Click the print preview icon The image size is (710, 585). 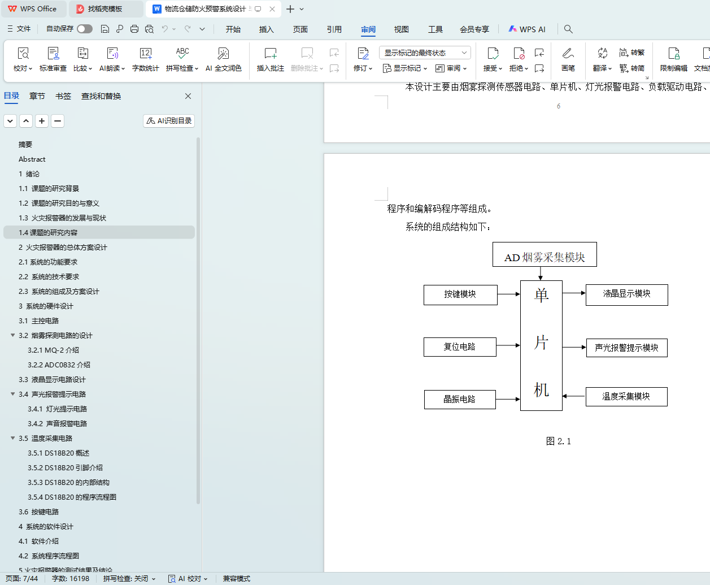[x=149, y=29]
